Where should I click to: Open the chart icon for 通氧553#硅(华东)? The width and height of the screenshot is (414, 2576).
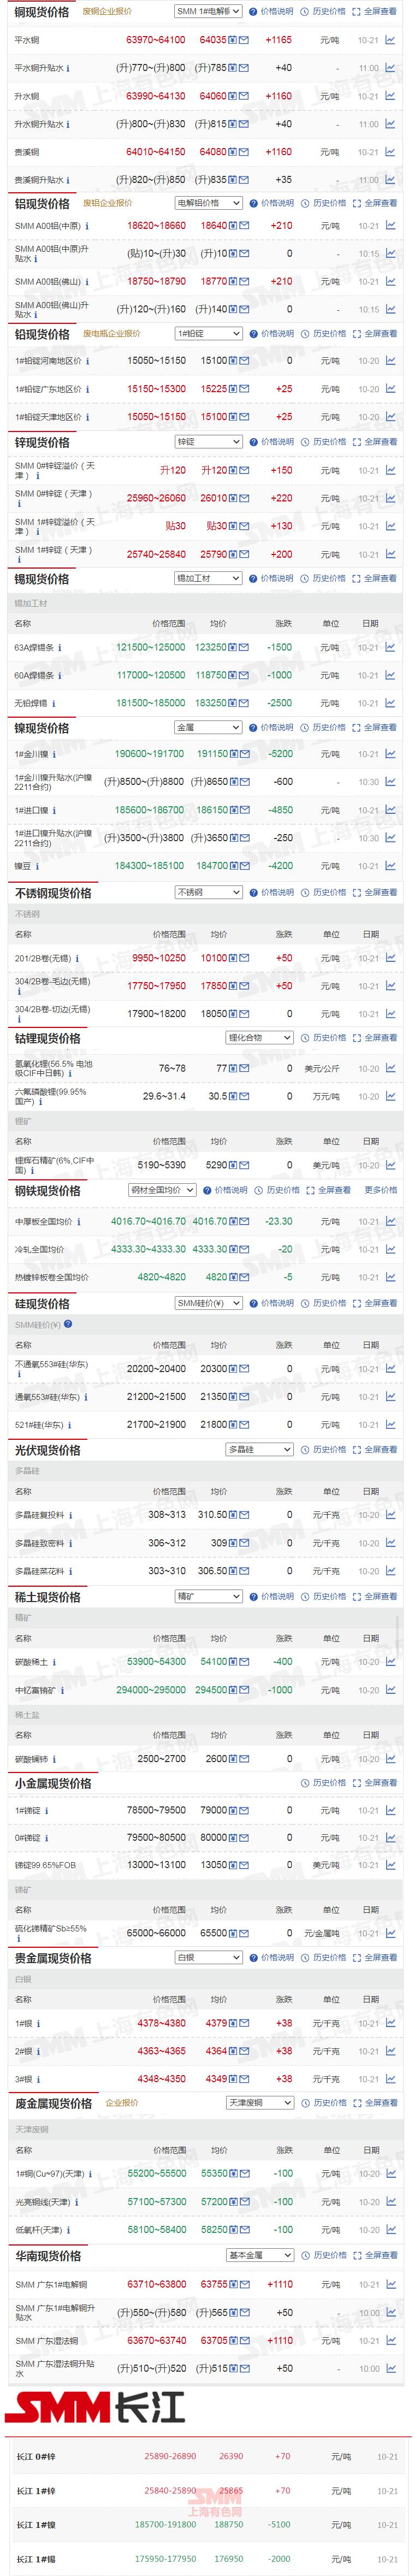click(x=390, y=1397)
